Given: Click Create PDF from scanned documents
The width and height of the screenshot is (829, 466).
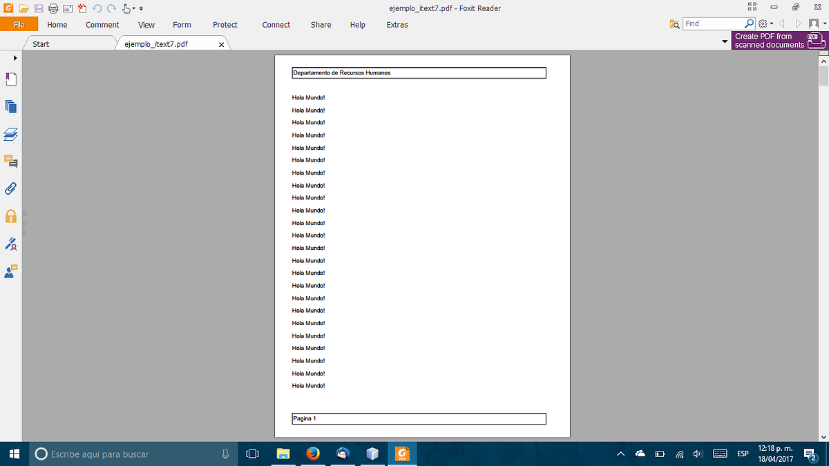Looking at the screenshot, I should 769,40.
